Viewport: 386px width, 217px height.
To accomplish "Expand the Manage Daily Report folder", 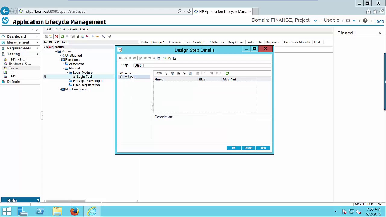I will (68, 81).
